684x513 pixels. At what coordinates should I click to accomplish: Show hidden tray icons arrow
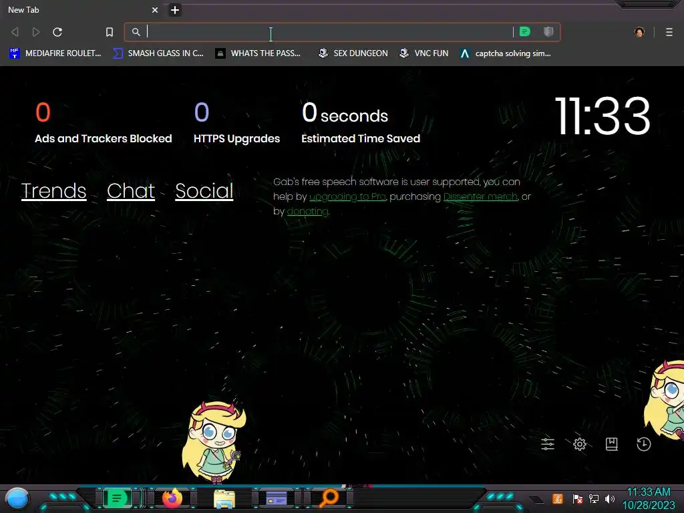[536, 500]
